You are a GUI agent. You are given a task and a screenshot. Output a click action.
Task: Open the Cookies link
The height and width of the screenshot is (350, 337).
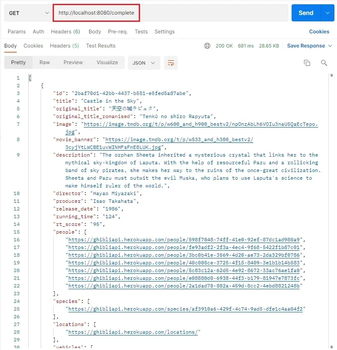pos(319,32)
